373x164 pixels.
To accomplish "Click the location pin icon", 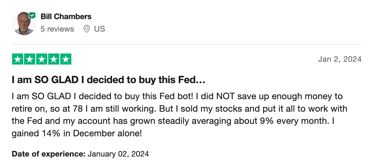I will [x=87, y=29].
